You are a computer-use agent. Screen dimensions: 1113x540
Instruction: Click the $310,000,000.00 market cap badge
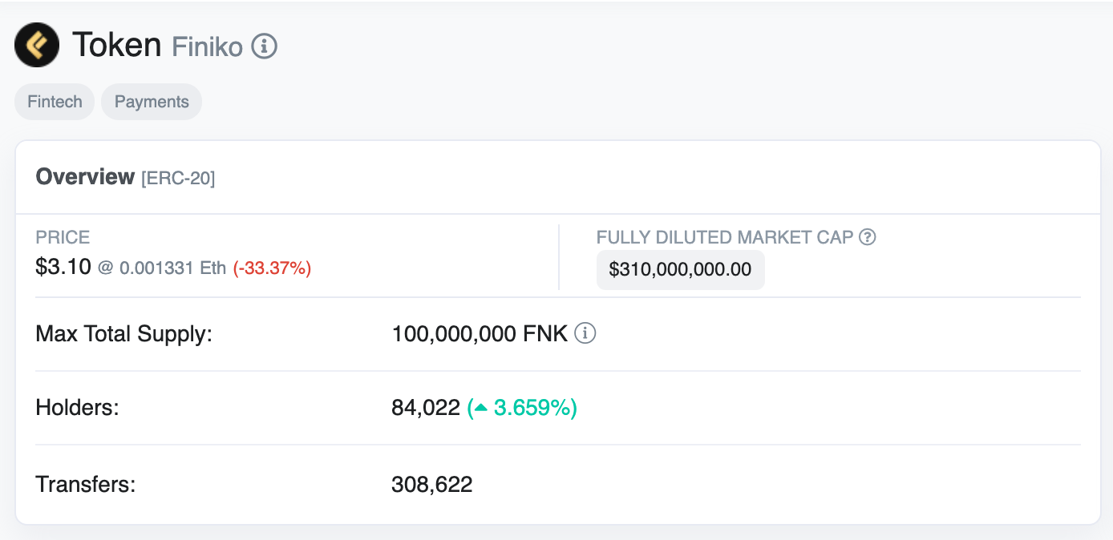tap(680, 269)
